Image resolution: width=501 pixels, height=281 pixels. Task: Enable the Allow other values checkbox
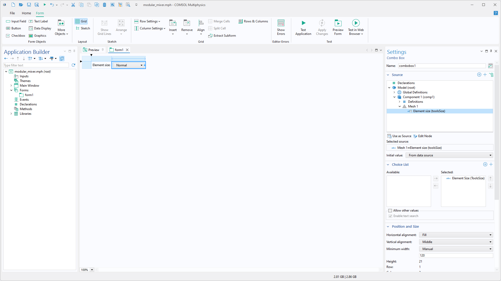390,210
